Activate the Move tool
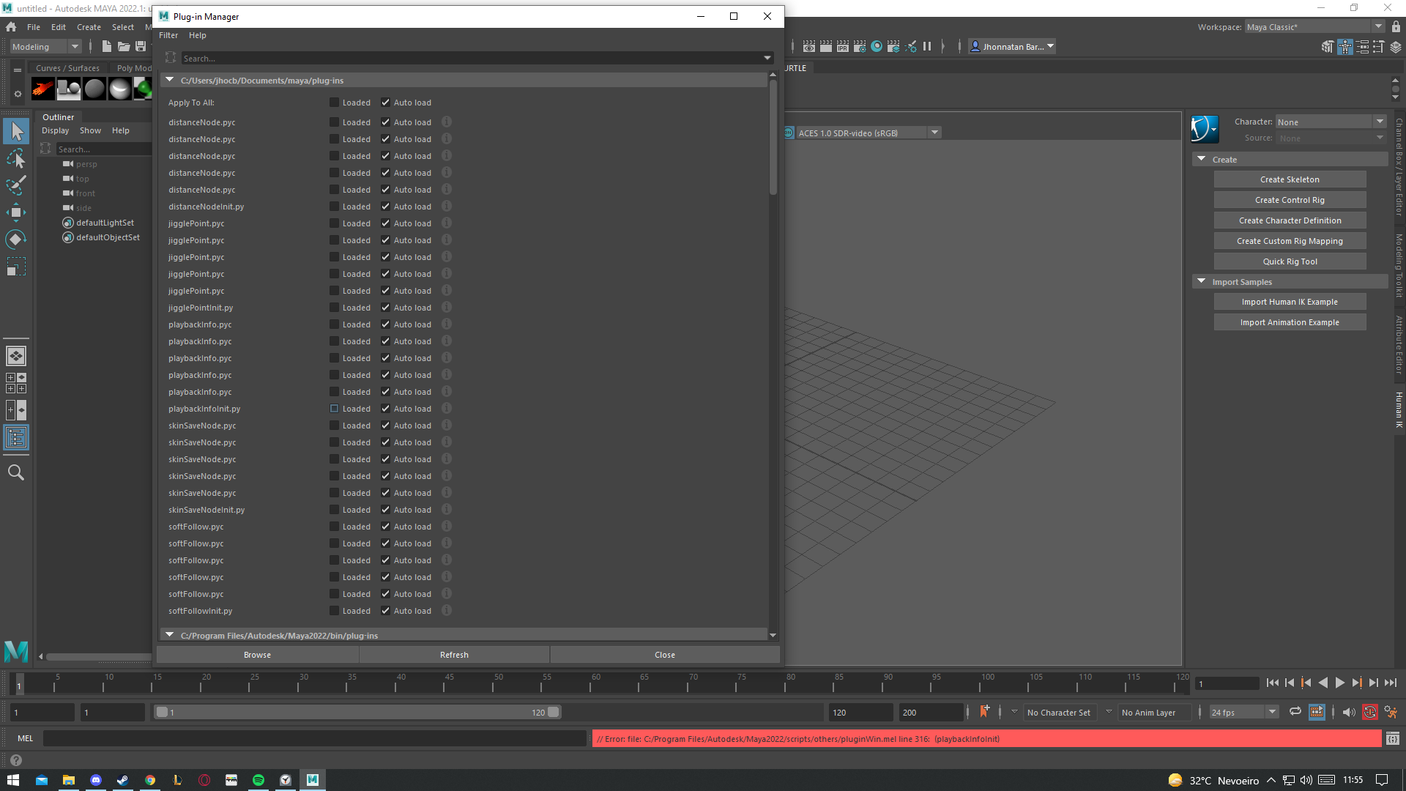Screen dimensions: 1406x791 coord(16,212)
